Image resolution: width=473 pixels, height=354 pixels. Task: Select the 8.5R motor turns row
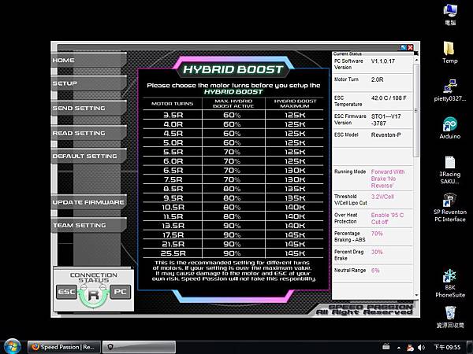(233, 189)
